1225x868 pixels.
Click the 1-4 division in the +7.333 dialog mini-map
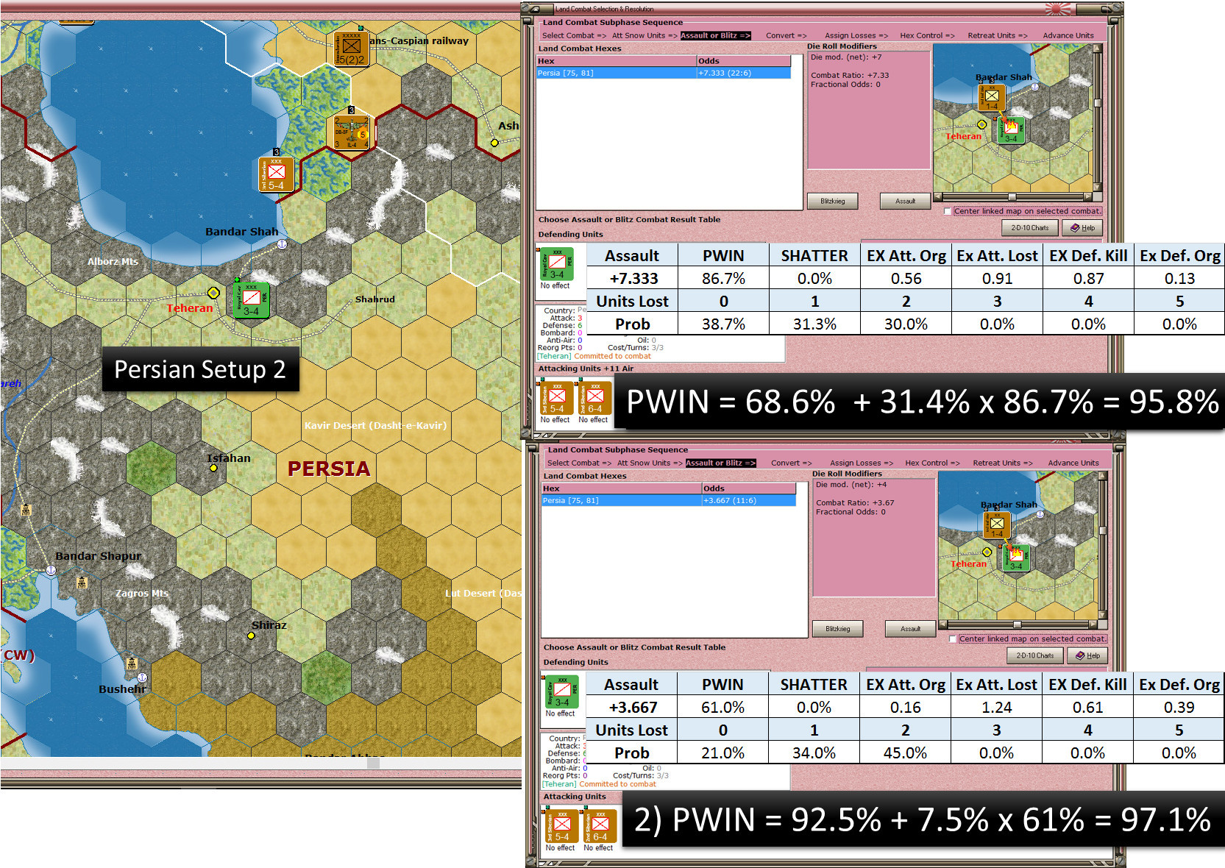(x=992, y=97)
